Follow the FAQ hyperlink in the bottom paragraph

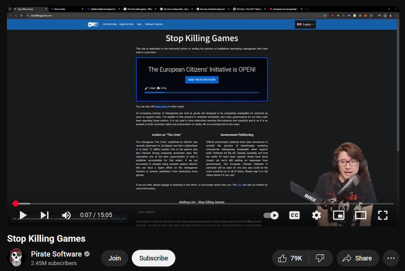point(239,185)
